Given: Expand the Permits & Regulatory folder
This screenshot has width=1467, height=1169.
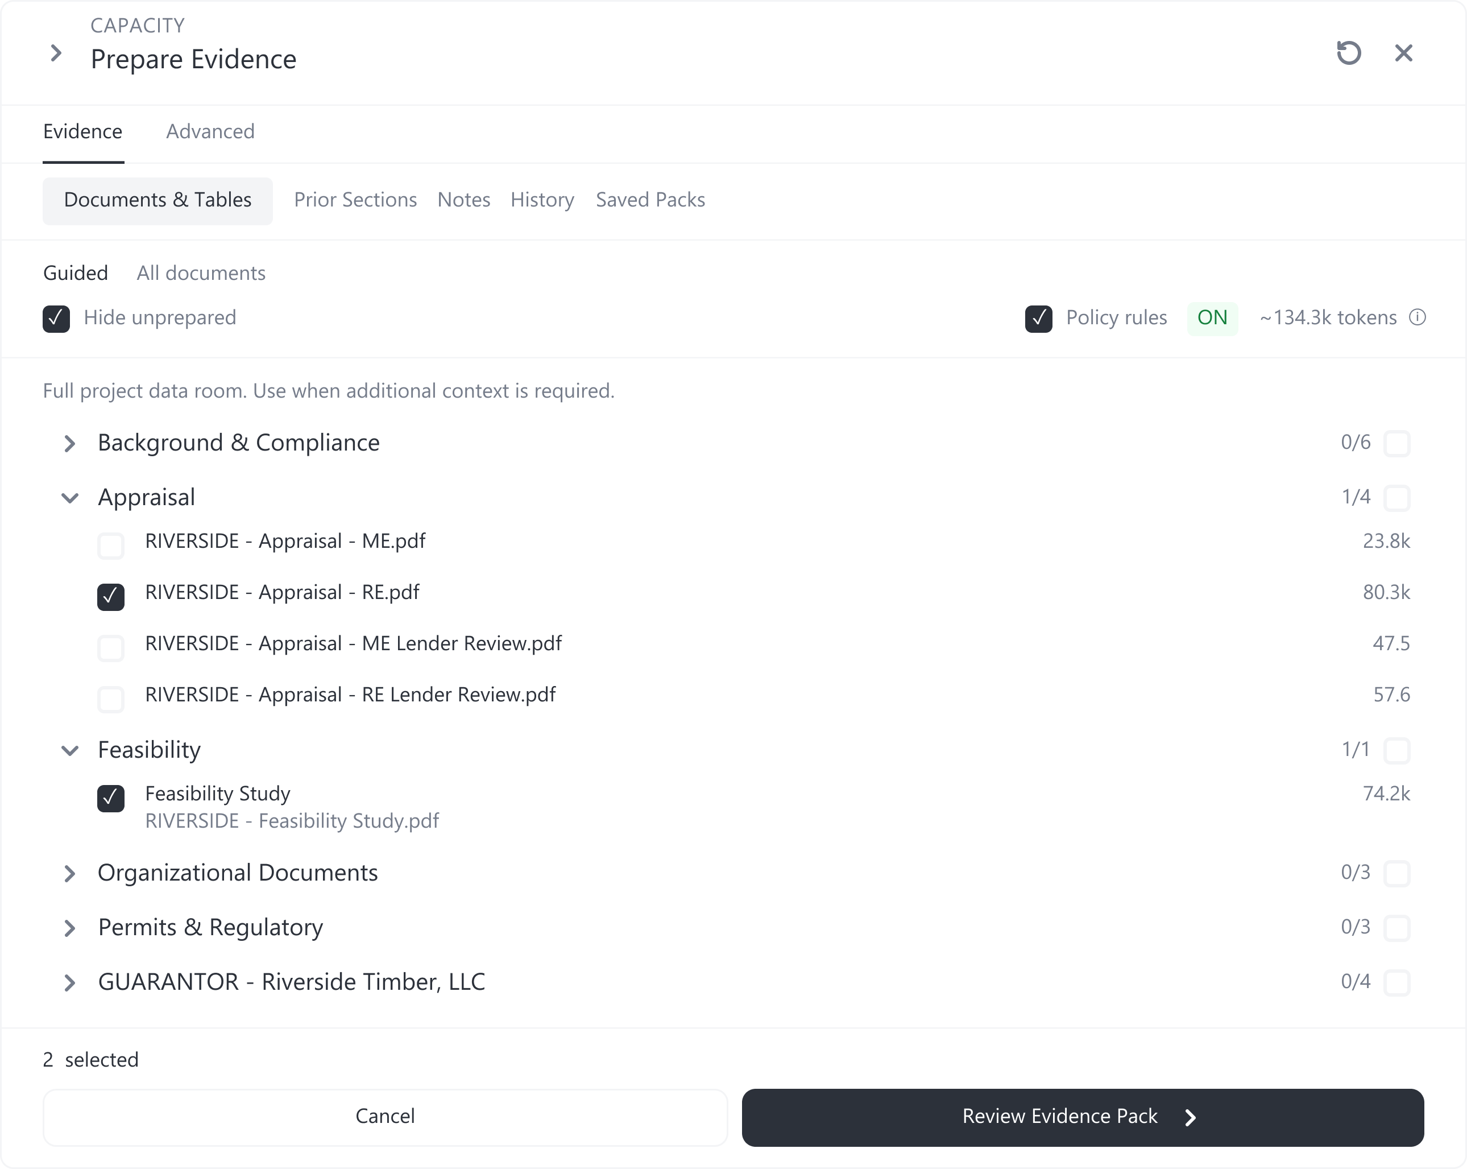Looking at the screenshot, I should coord(69,928).
